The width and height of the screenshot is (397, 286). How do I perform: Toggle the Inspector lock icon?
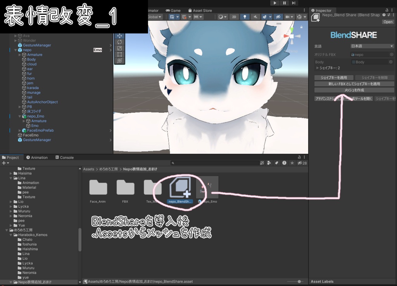[x=387, y=10]
